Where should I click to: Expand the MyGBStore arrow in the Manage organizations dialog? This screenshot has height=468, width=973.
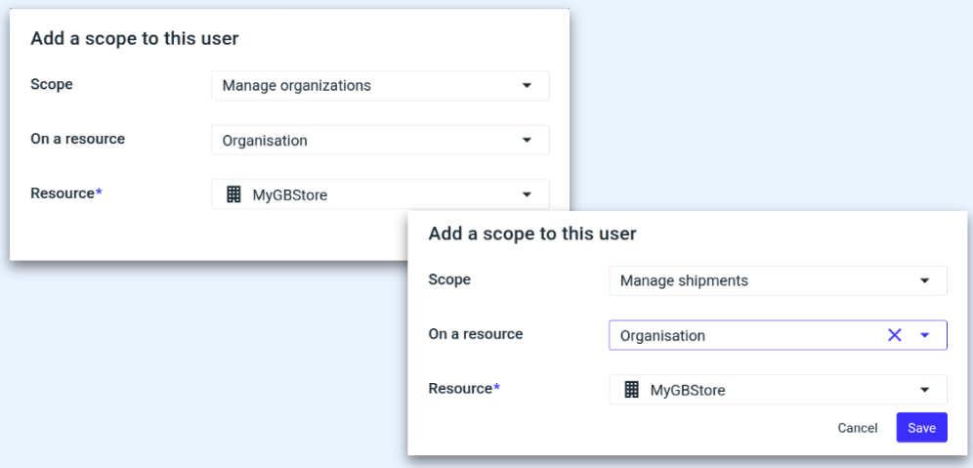click(527, 194)
